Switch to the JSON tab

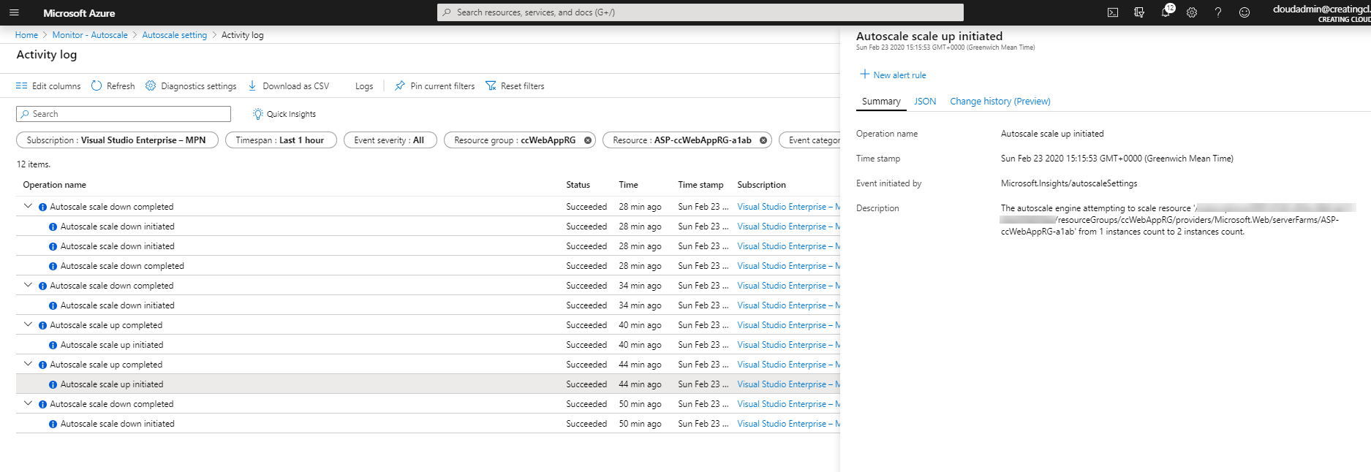click(x=925, y=102)
